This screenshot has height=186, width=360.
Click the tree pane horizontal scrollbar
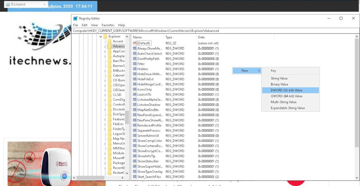pos(98,178)
